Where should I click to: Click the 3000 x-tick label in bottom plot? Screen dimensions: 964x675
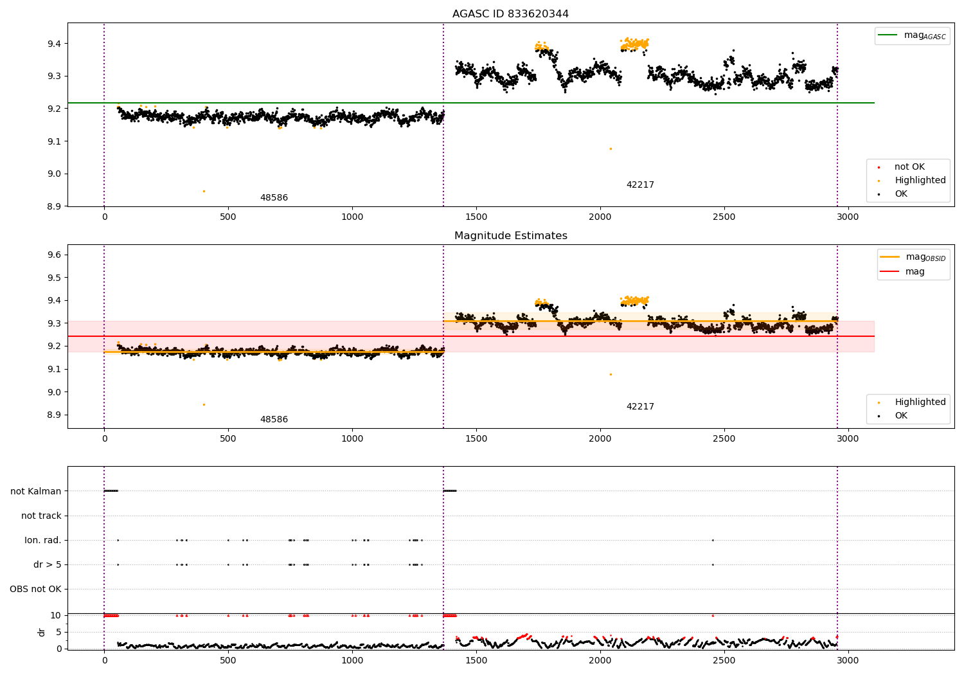848,660
